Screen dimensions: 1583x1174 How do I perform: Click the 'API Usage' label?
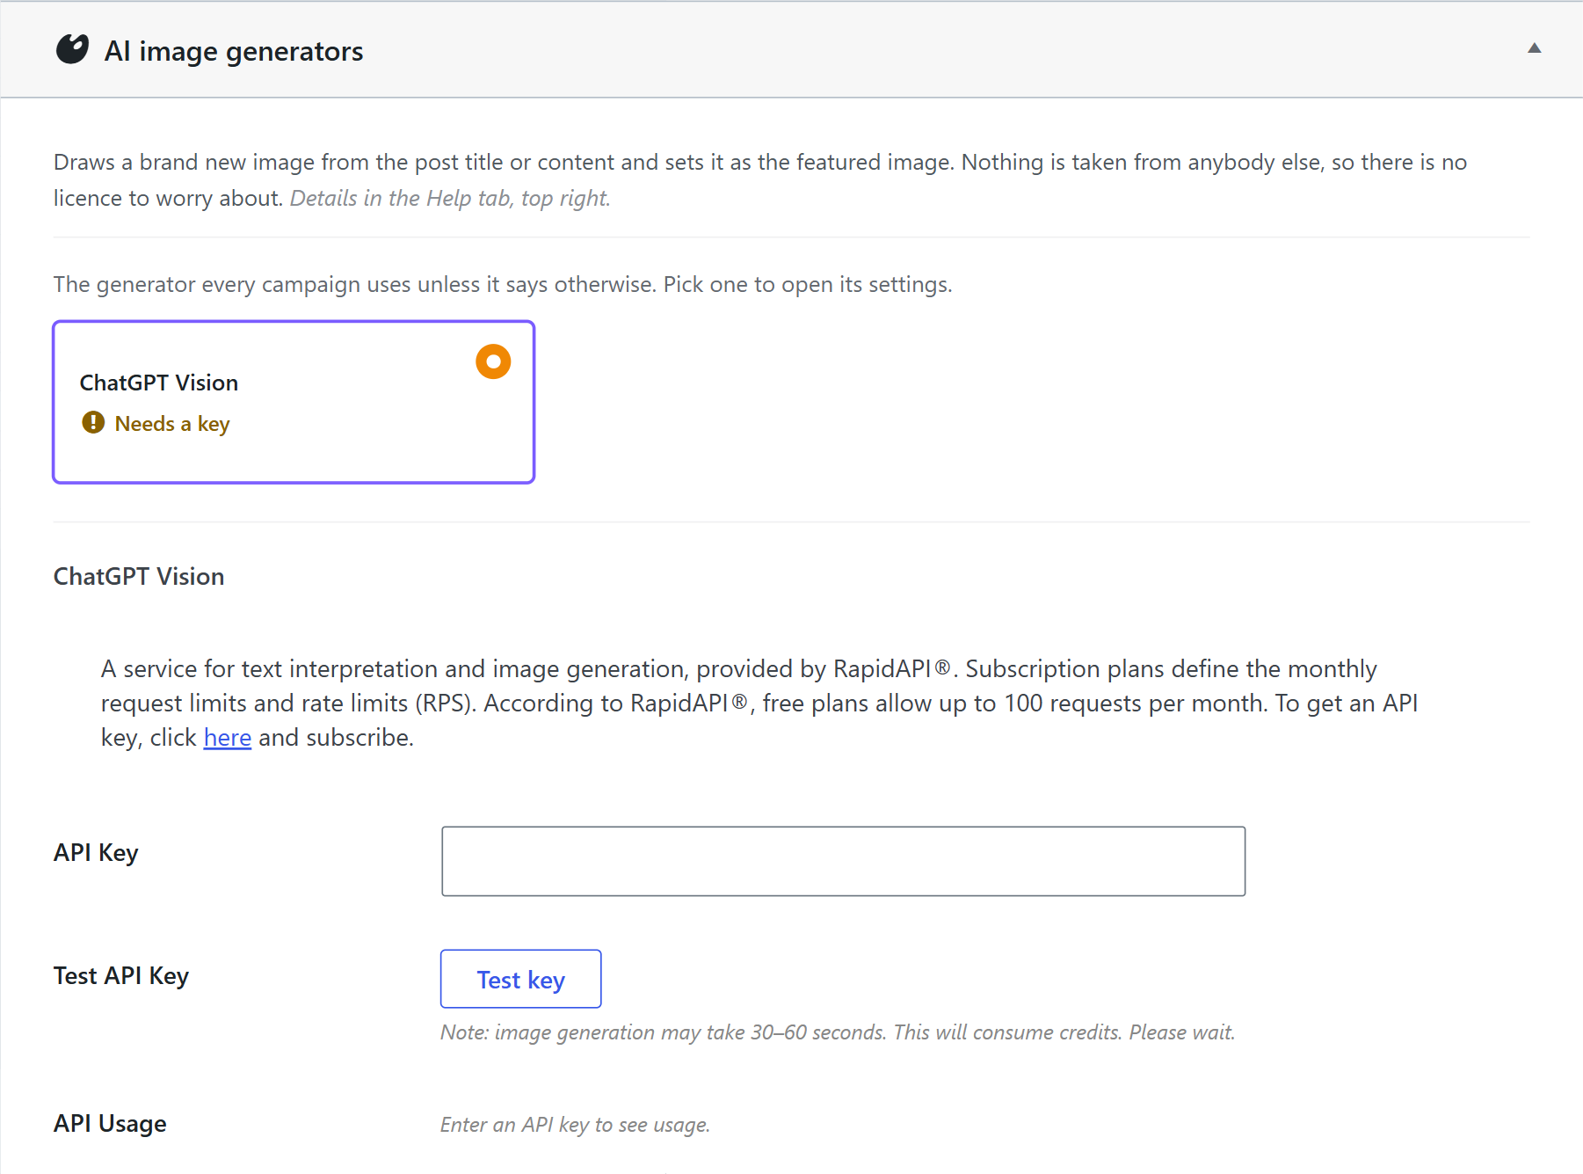[x=110, y=1123]
